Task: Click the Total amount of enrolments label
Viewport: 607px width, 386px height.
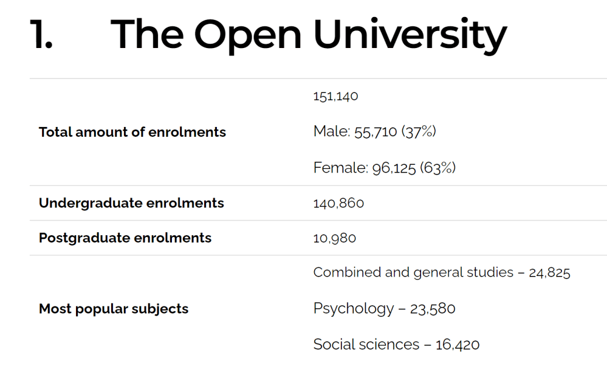Action: pyautogui.click(x=132, y=132)
